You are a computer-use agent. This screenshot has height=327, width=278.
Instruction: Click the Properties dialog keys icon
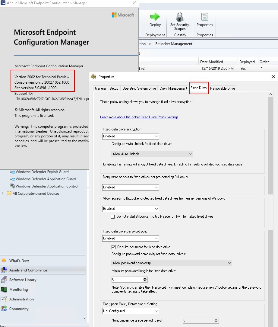[94, 76]
